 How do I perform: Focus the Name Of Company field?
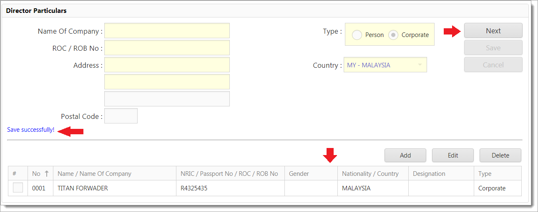coord(167,31)
